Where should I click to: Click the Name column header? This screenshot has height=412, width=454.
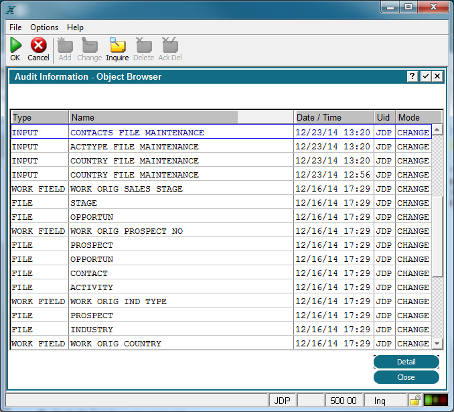pyautogui.click(x=181, y=117)
